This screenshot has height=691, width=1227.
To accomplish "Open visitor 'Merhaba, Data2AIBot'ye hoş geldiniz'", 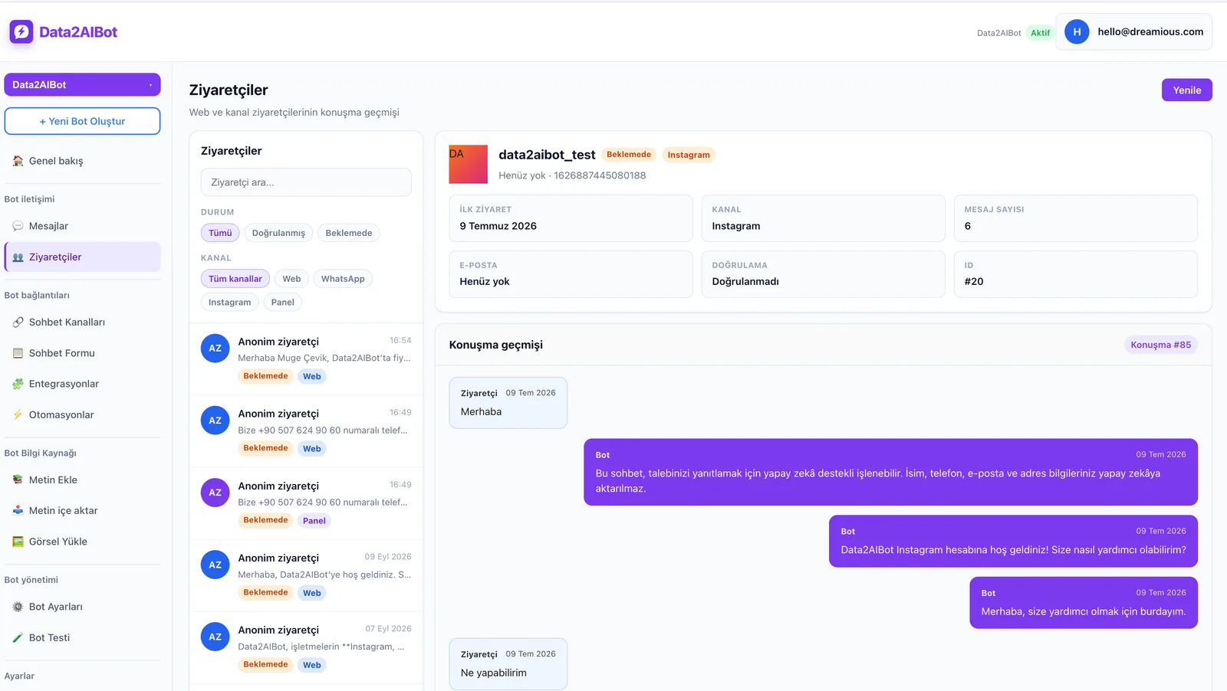I will (306, 575).
